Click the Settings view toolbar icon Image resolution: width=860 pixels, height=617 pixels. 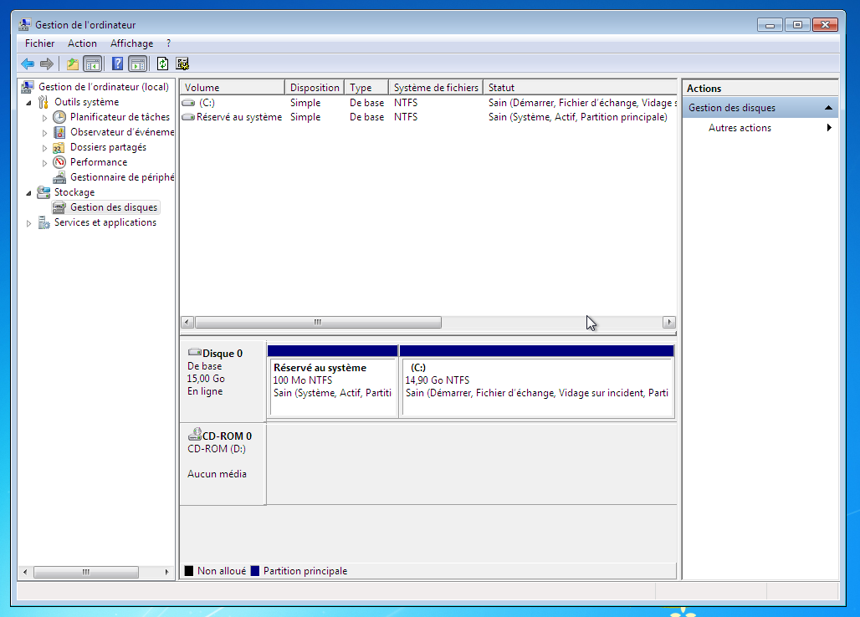182,64
